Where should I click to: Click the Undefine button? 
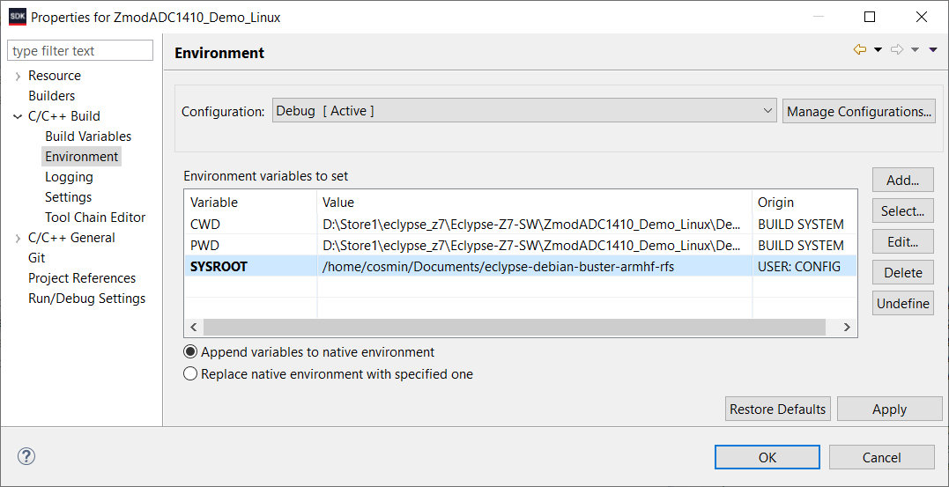tap(902, 303)
